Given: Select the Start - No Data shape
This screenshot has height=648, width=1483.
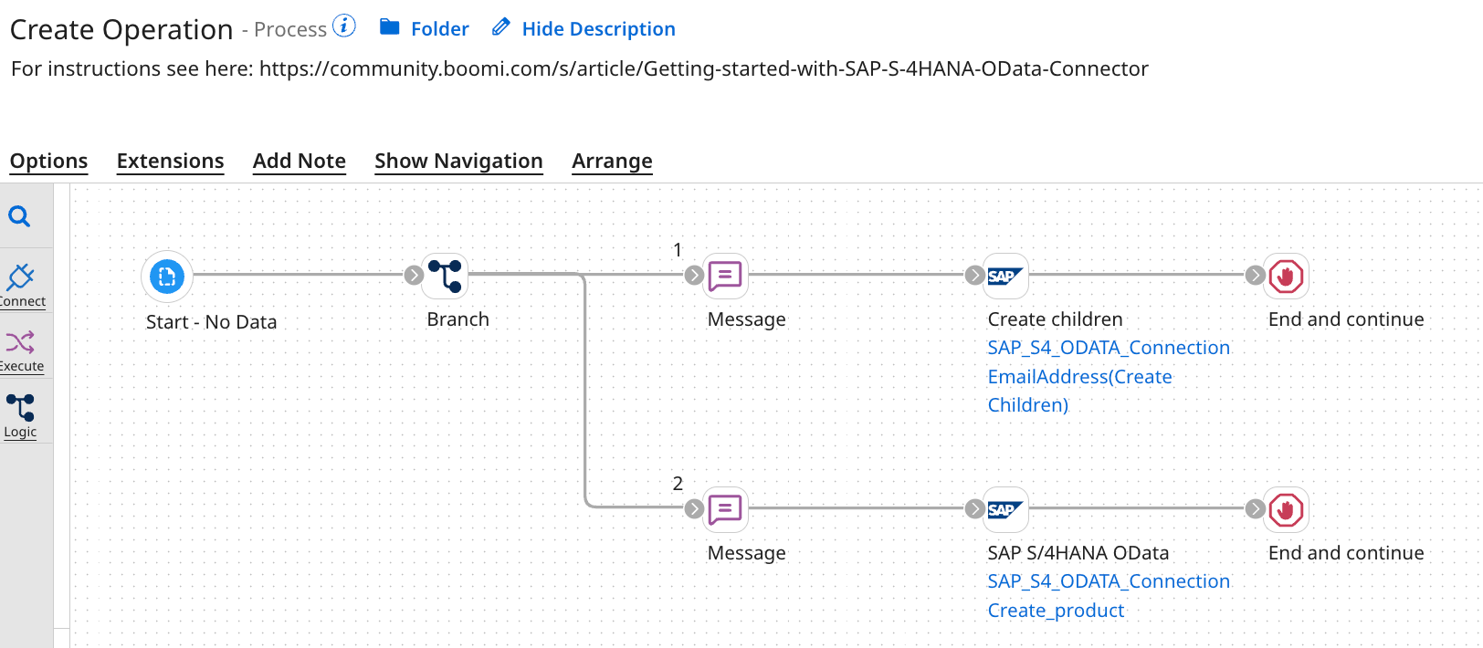Looking at the screenshot, I should click(x=167, y=277).
